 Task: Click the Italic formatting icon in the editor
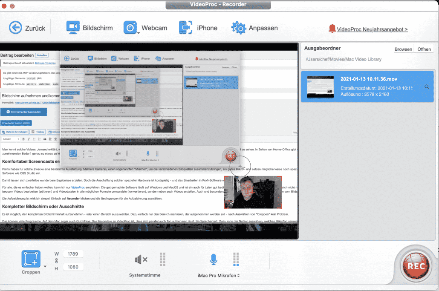click(29, 139)
